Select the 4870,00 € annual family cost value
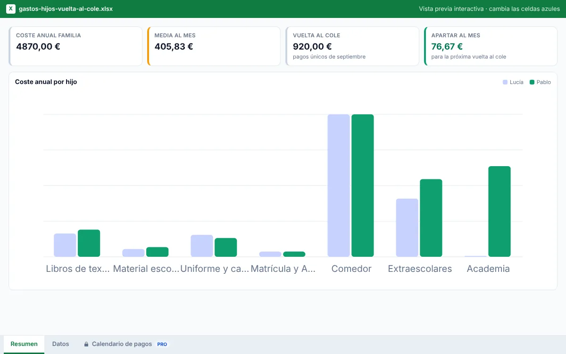The height and width of the screenshot is (354, 566). (x=38, y=46)
